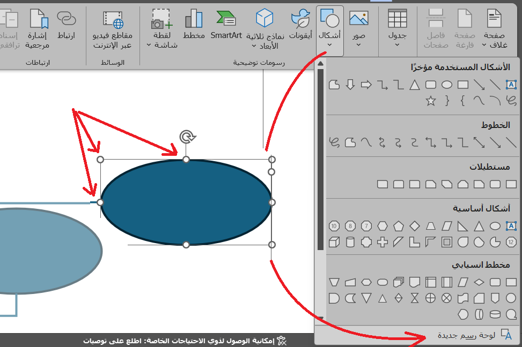522x347 pixels.
Task: Open the chart (مخطط) insert button
Action: 194,25
